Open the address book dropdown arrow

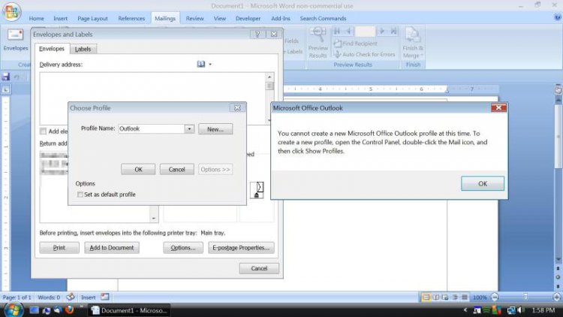tap(210, 65)
